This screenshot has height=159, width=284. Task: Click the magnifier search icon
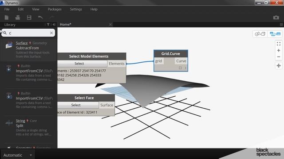[5, 33]
